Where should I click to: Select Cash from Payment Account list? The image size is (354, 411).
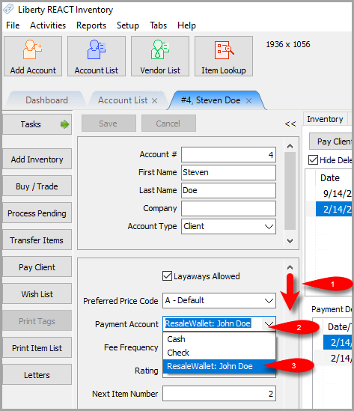coord(219,339)
